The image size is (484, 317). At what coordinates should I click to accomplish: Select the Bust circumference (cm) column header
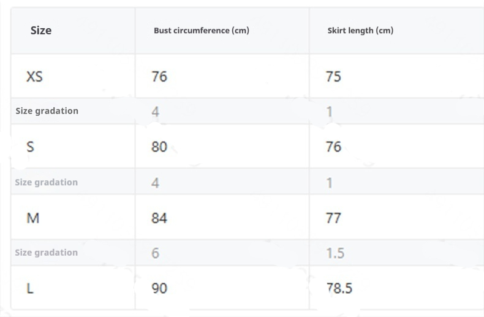[201, 31]
